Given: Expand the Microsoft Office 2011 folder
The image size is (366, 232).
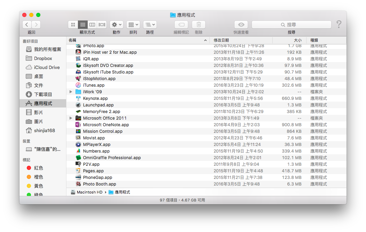Looking at the screenshot, I should tap(71, 118).
